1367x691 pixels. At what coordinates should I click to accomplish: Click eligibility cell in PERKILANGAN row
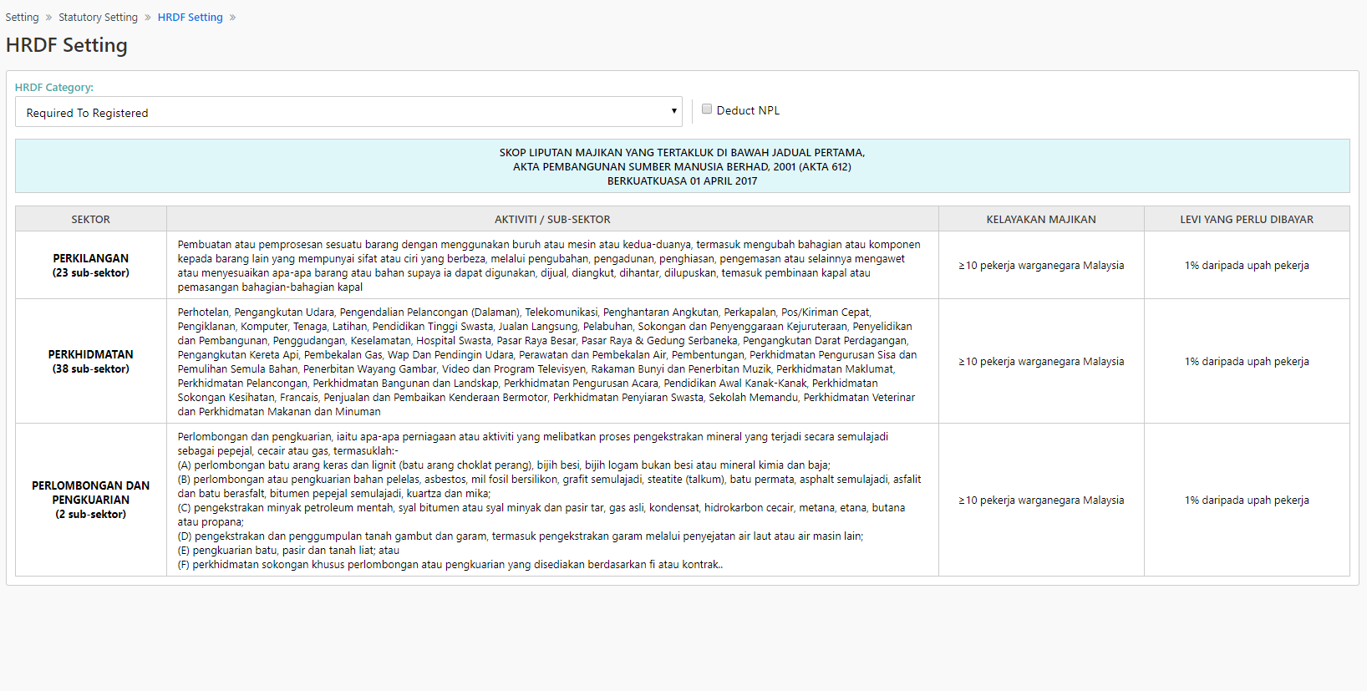(x=1041, y=265)
